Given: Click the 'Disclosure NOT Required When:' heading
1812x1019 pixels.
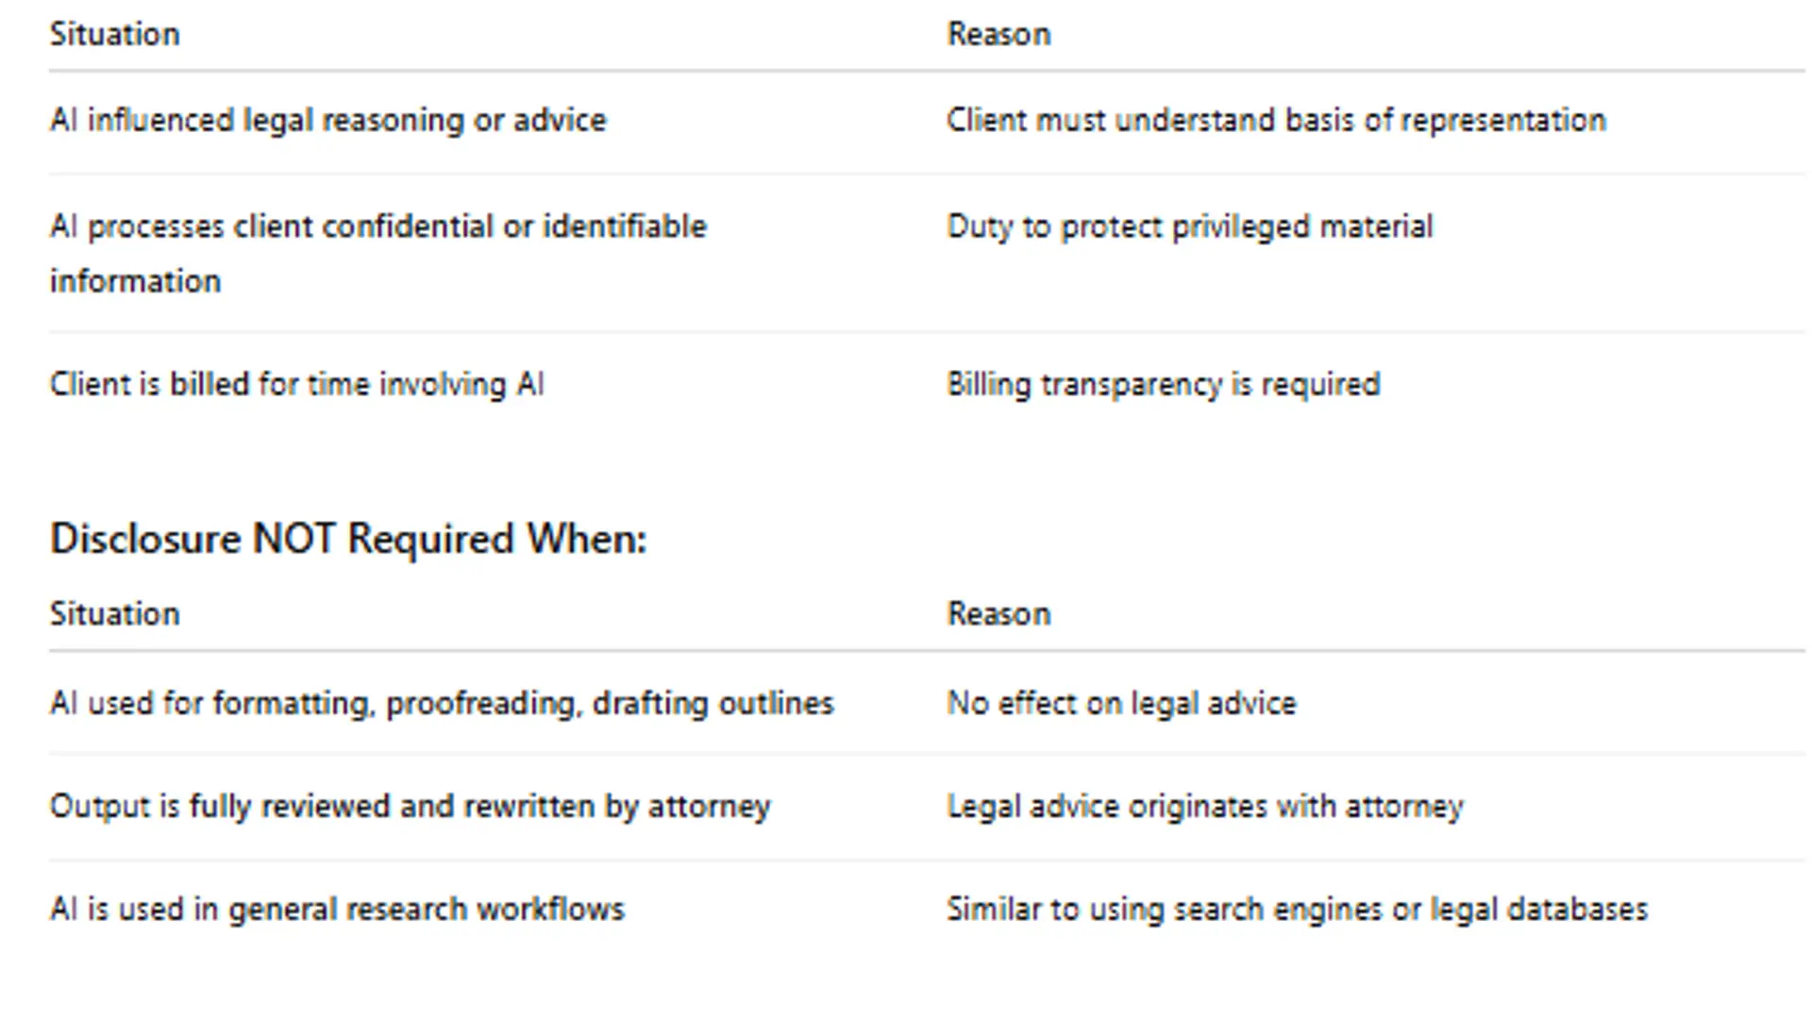Looking at the screenshot, I should point(348,539).
